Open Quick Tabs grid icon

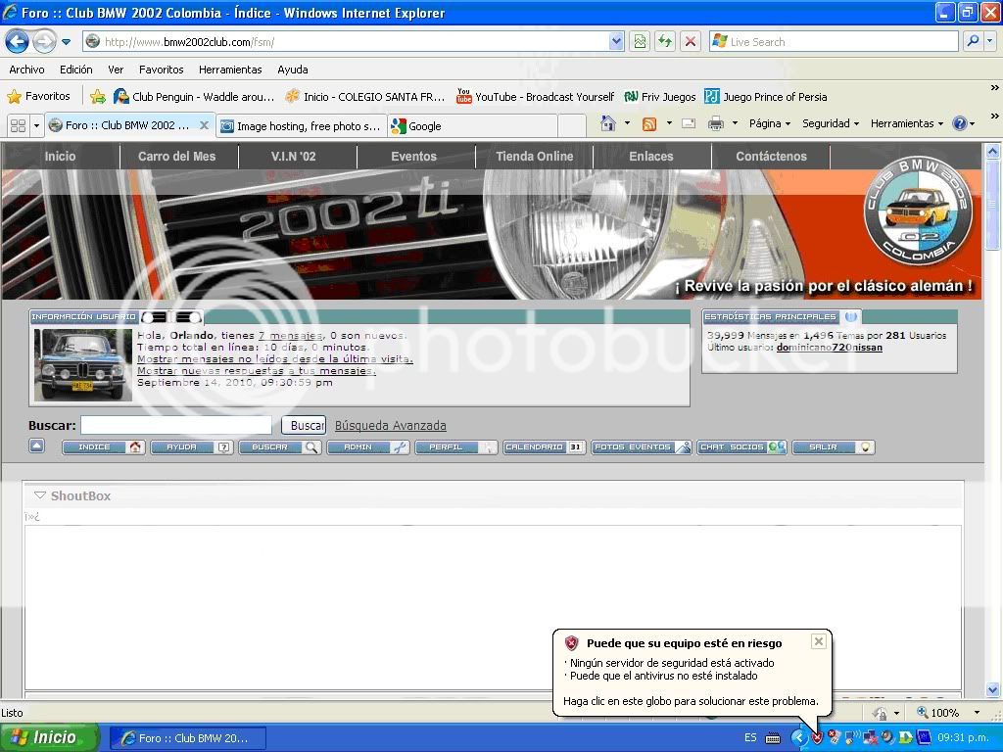pos(18,125)
